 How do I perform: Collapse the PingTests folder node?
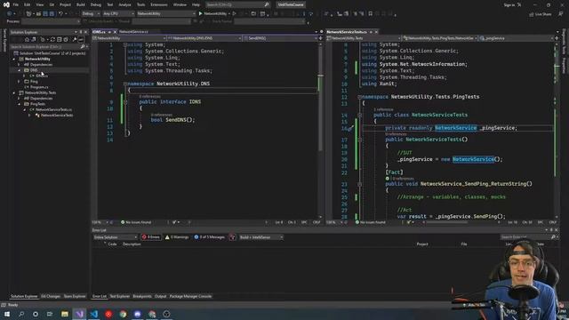(x=20, y=104)
